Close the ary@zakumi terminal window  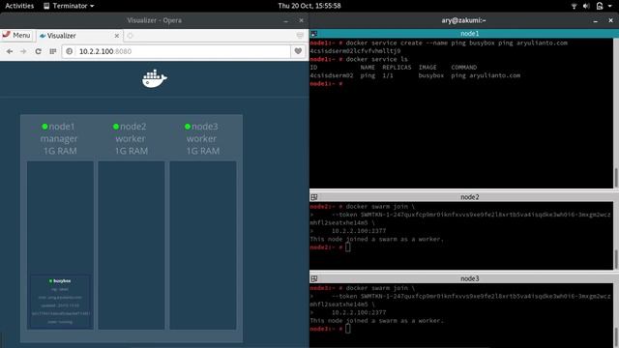610,20
